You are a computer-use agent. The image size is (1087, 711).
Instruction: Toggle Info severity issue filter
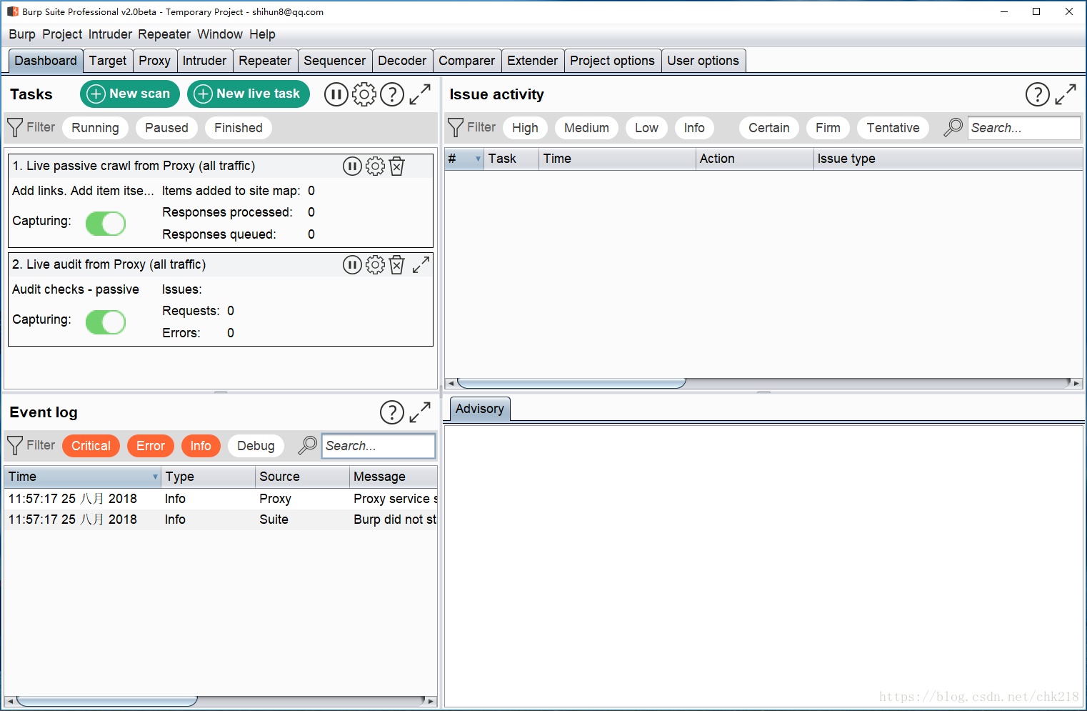click(x=694, y=128)
